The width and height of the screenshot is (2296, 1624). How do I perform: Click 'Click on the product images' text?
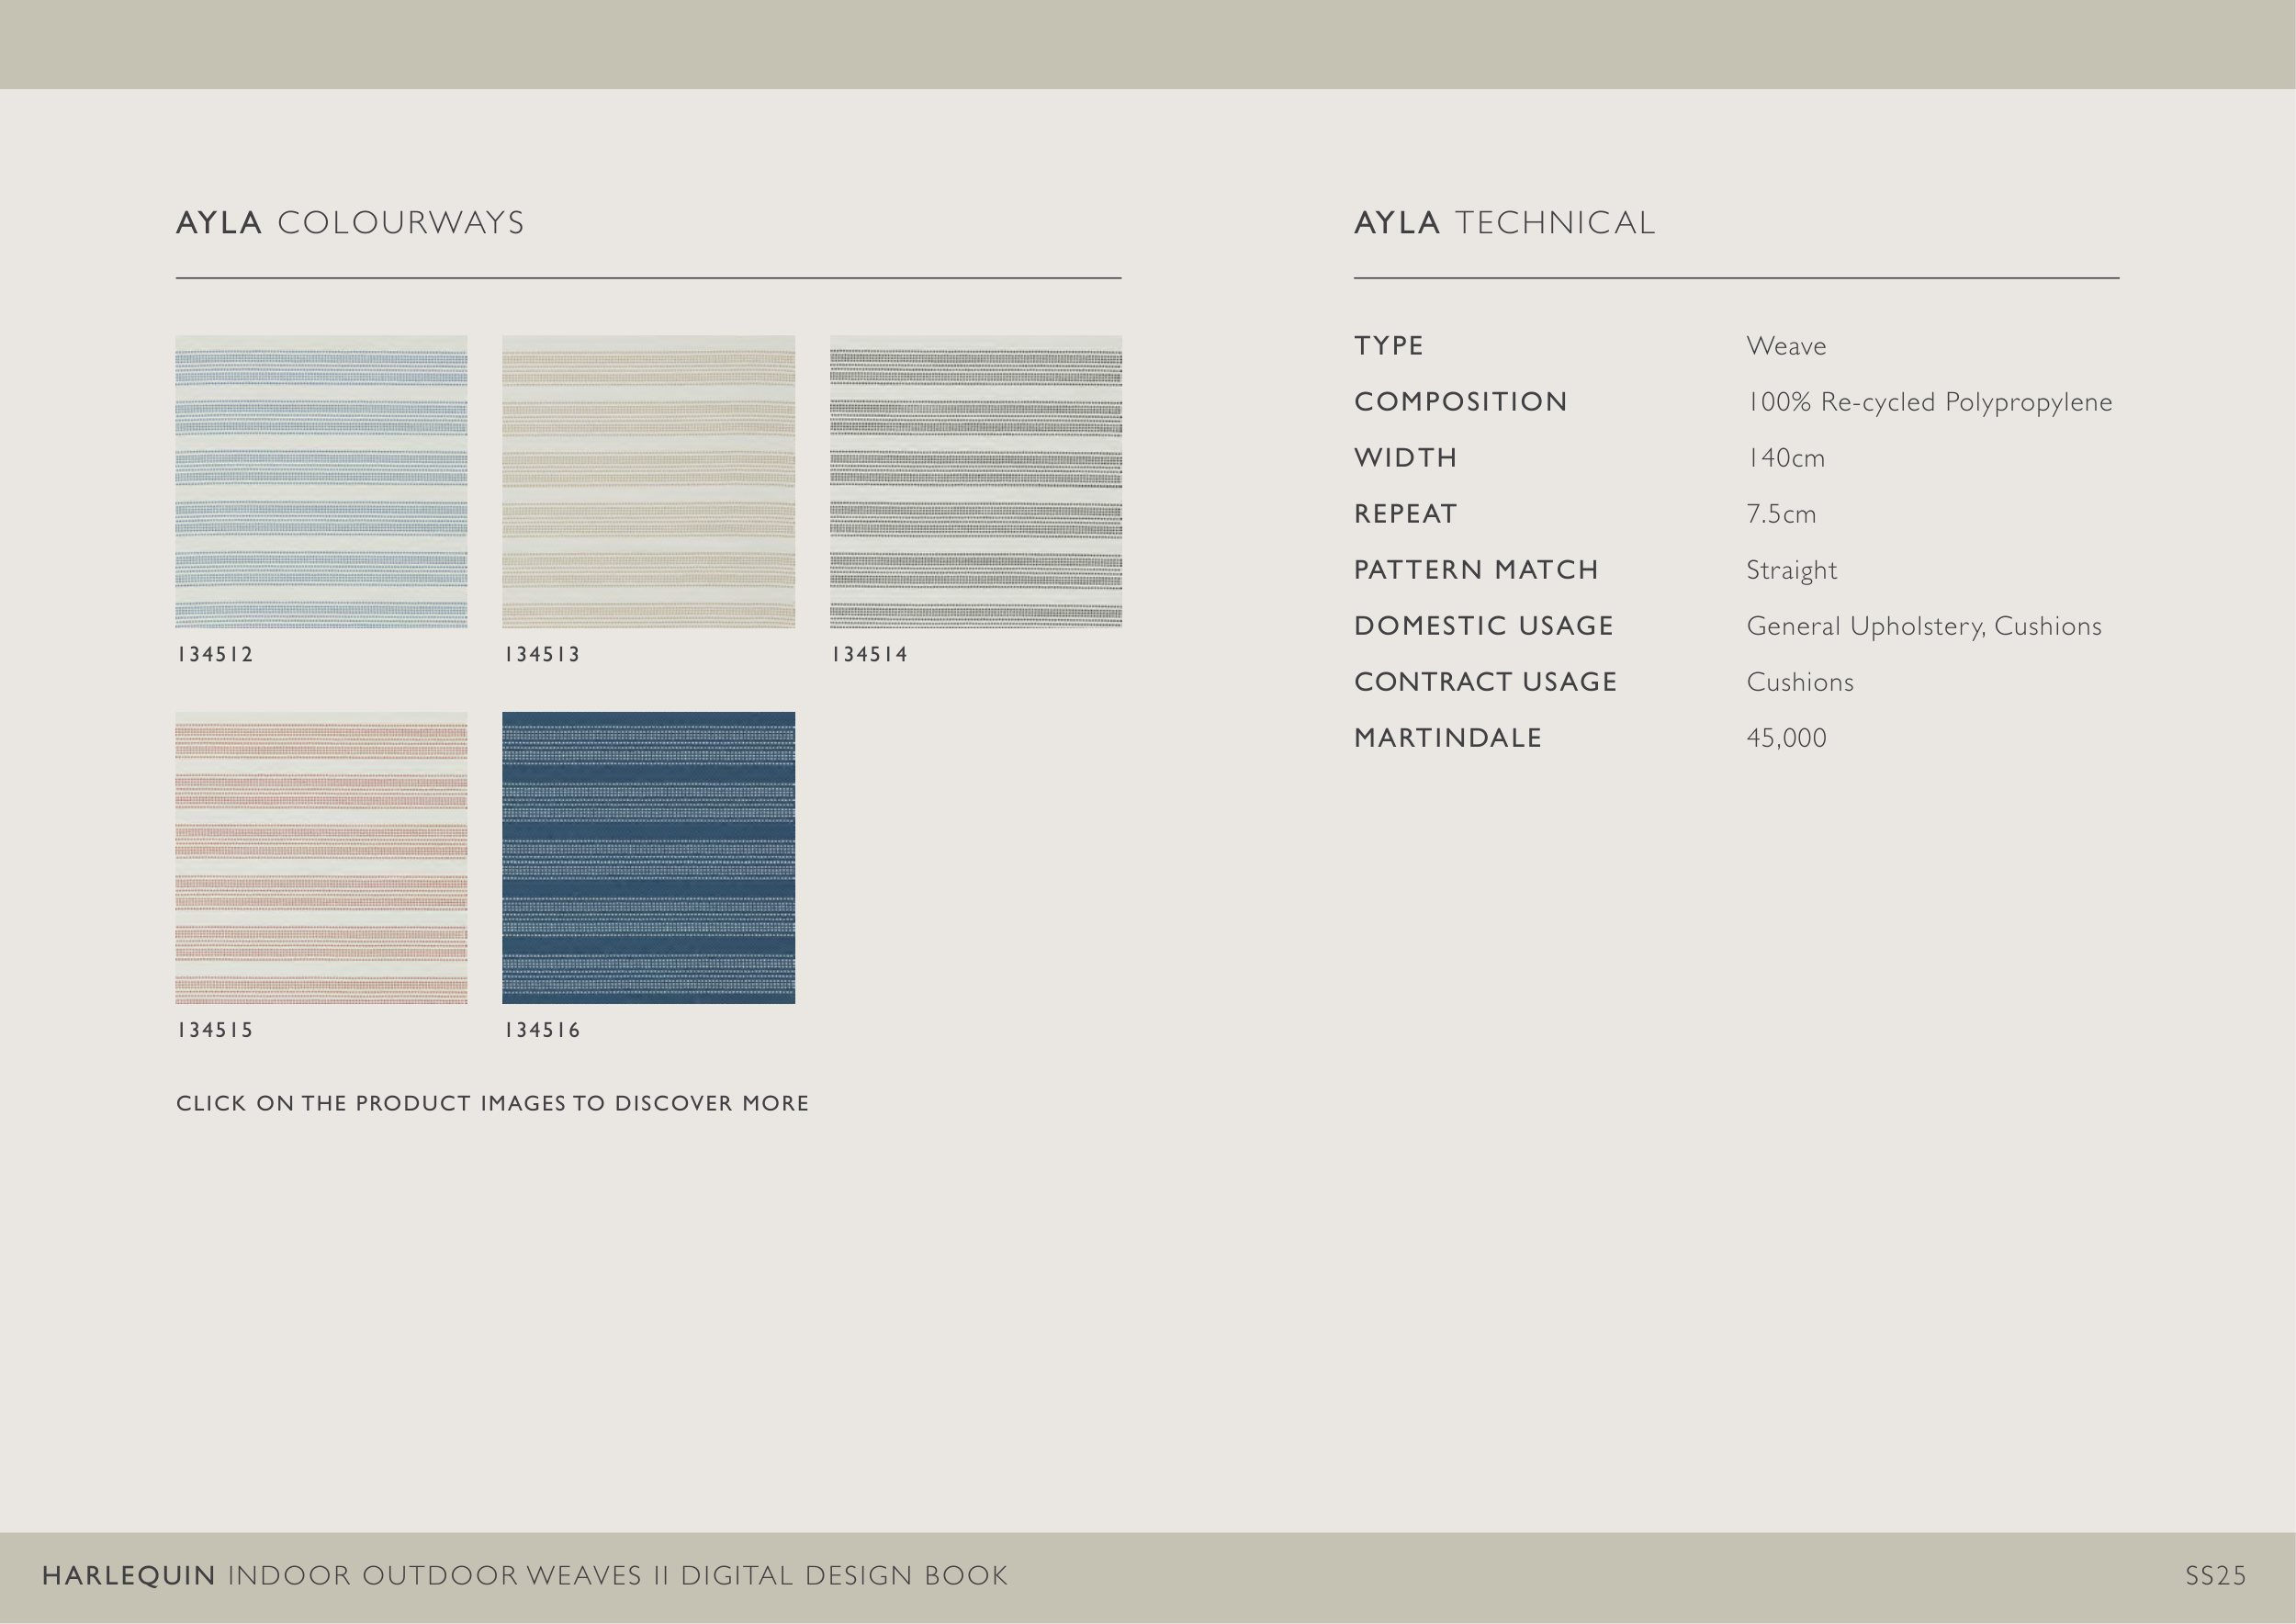click(492, 1103)
